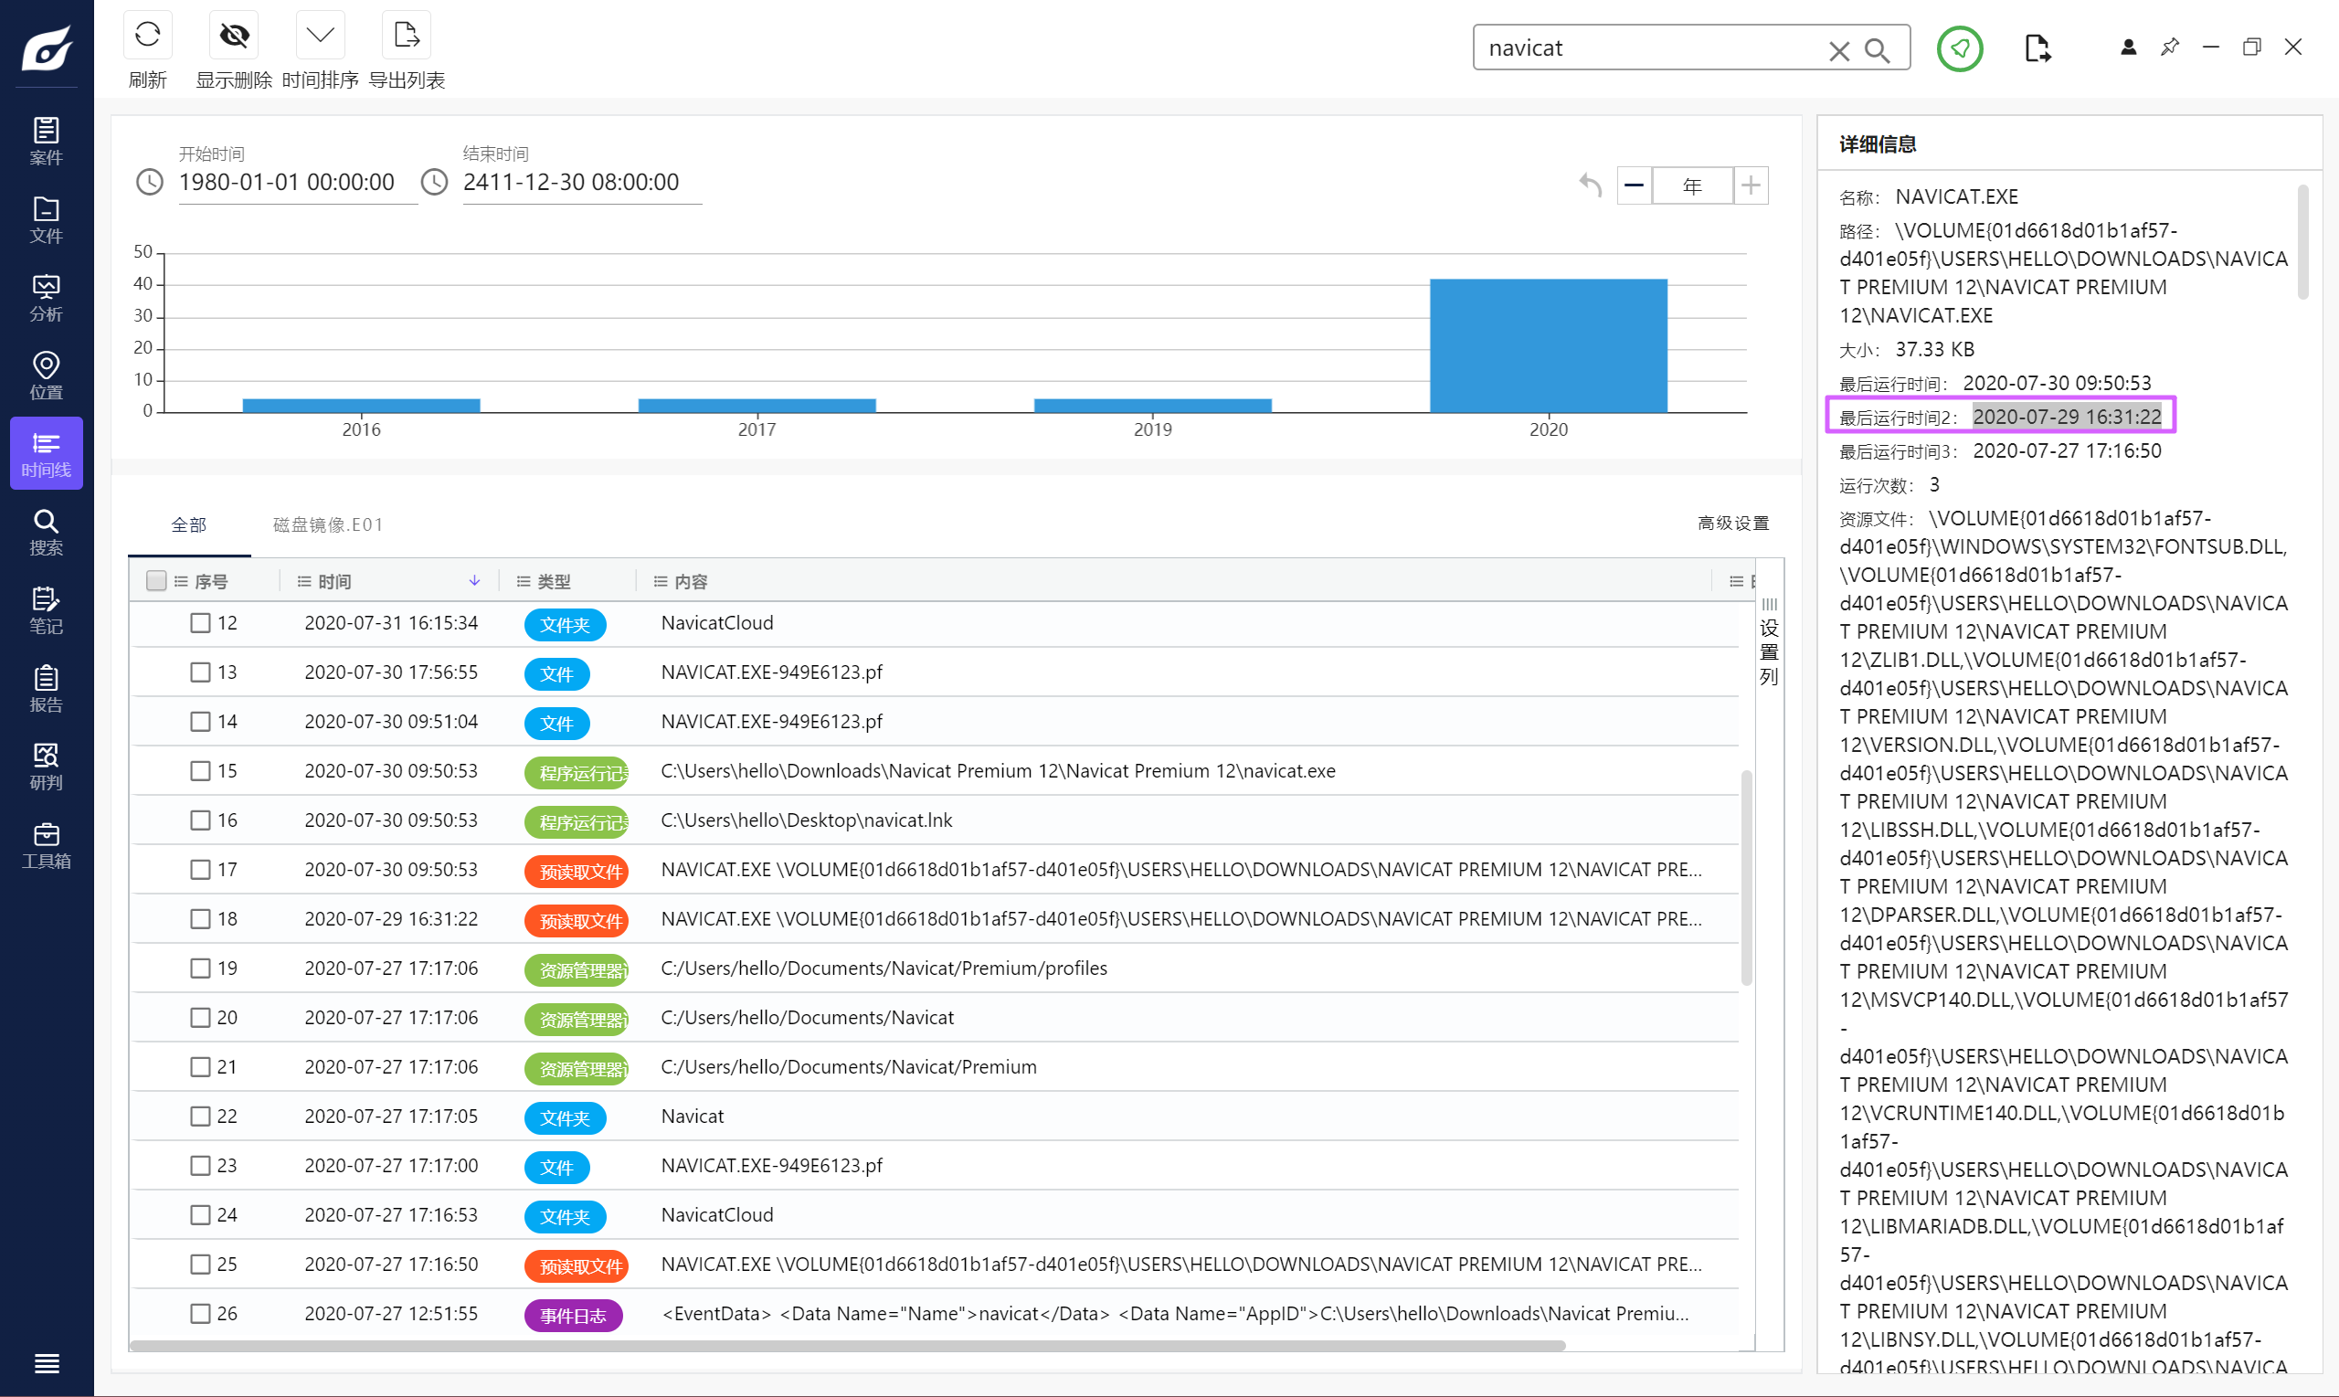Select row 24 NavicatCloud entry
Viewport: 2339px width, 1397px height.
717,1214
